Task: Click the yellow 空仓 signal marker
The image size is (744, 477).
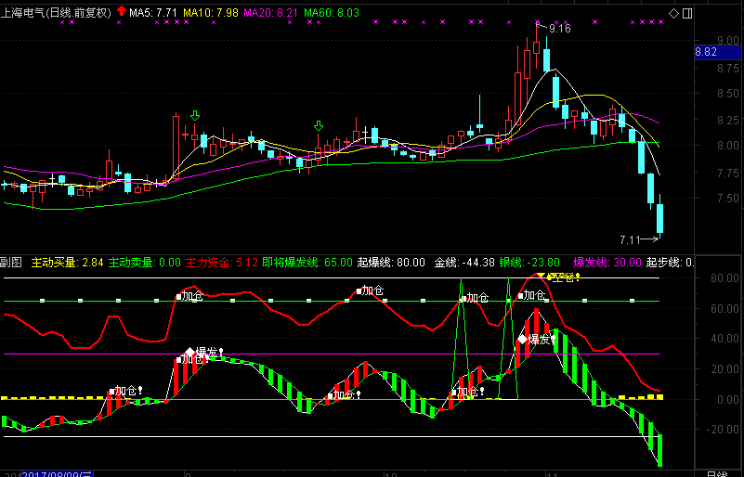Action: (563, 277)
